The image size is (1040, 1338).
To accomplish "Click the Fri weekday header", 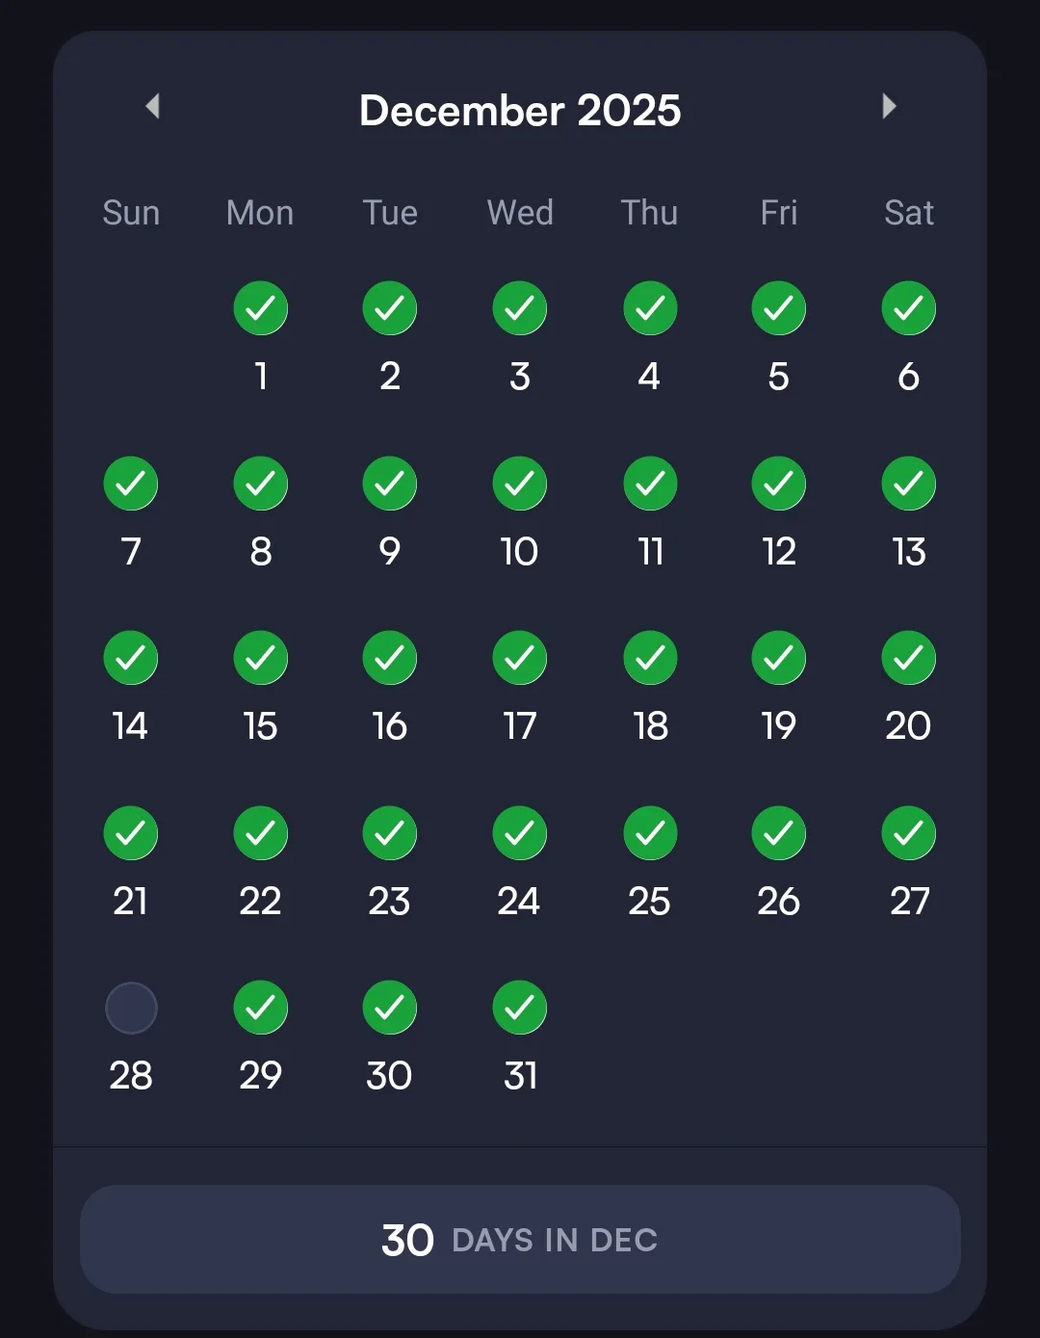I will click(778, 213).
